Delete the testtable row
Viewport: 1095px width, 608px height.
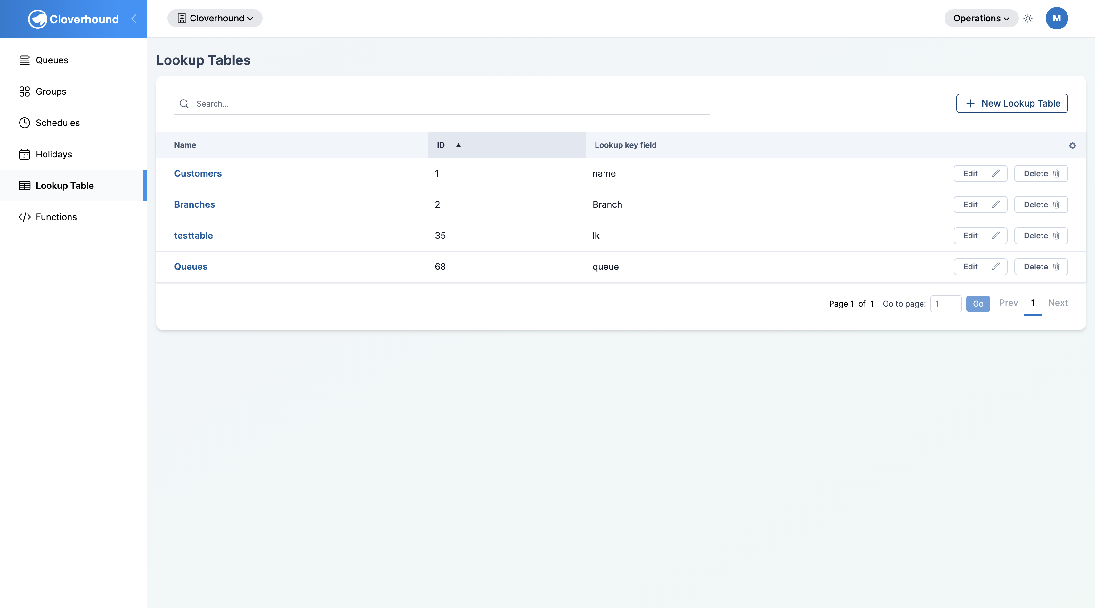click(x=1041, y=236)
